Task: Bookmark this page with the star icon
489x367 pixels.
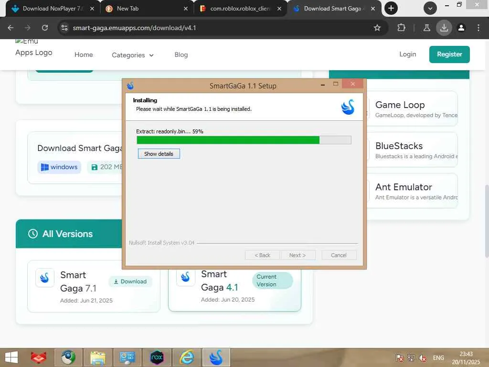Action: point(377,28)
